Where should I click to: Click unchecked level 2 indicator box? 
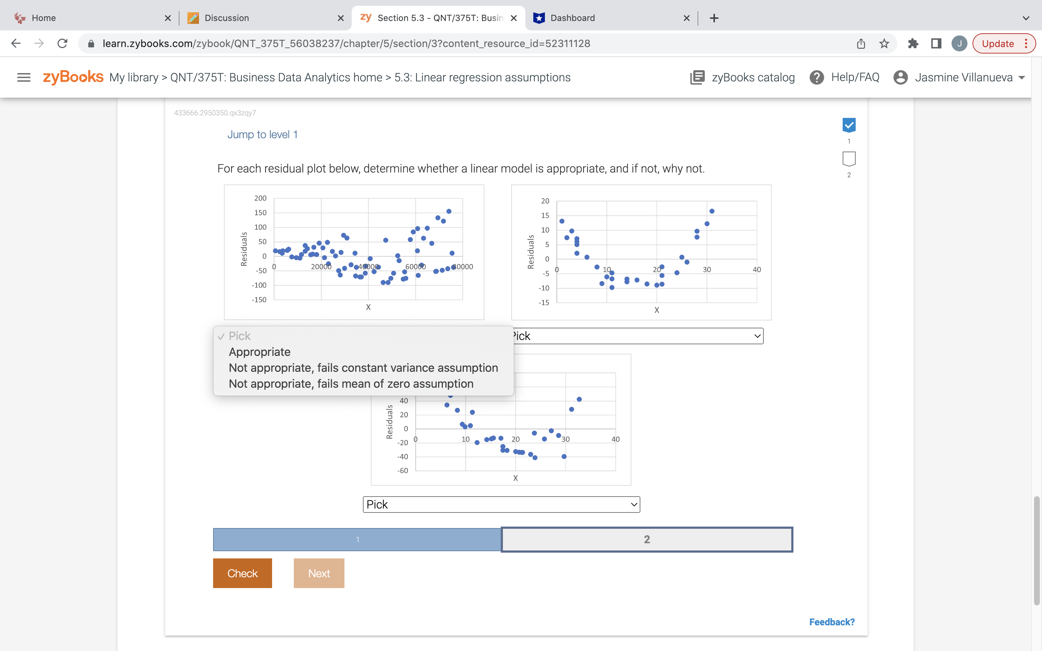click(849, 158)
